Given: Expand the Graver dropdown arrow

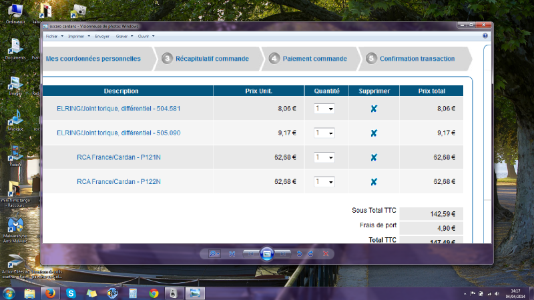Looking at the screenshot, I should pyautogui.click(x=131, y=37).
